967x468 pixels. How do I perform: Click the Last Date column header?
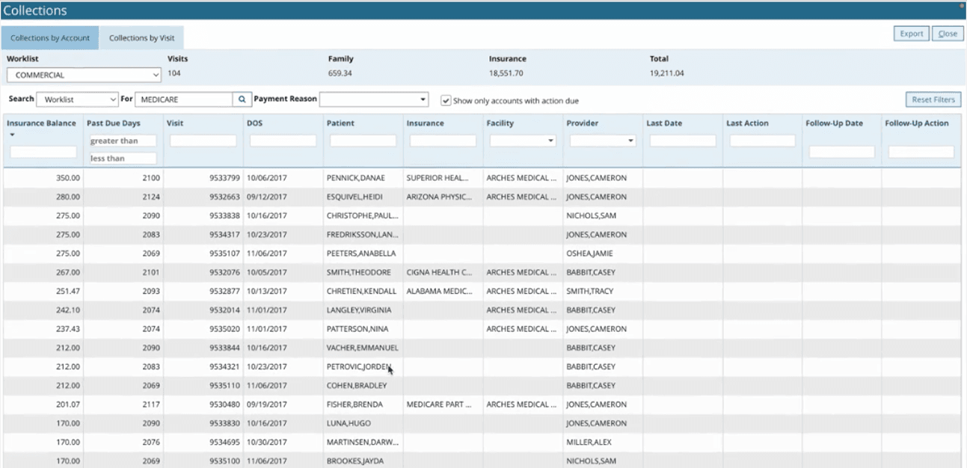point(664,123)
